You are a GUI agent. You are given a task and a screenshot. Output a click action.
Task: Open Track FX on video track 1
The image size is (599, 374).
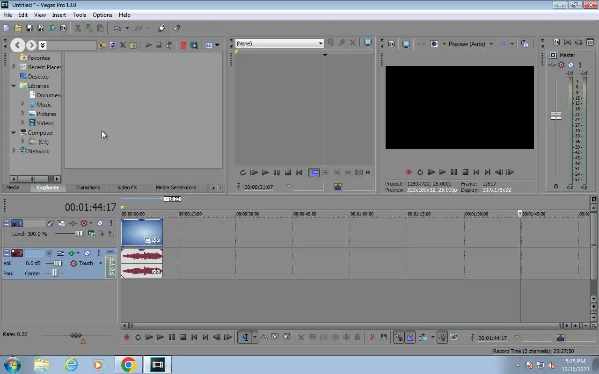(x=73, y=223)
